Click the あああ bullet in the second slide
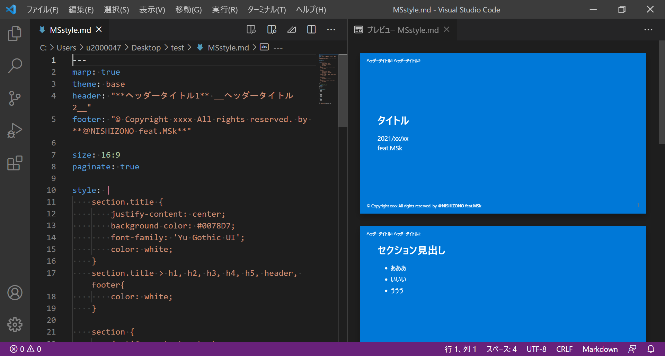This screenshot has height=356, width=665. pyautogui.click(x=398, y=268)
